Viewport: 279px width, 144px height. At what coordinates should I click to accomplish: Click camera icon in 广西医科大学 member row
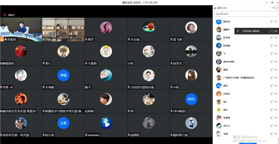tap(276, 78)
